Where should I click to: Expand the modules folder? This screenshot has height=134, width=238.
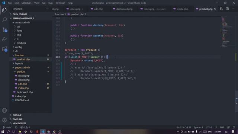point(21,43)
